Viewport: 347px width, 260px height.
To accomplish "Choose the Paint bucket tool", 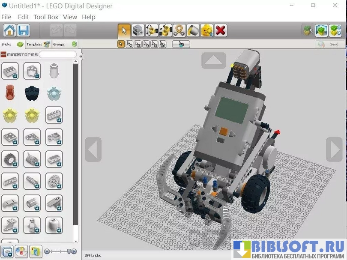I will click(193, 30).
